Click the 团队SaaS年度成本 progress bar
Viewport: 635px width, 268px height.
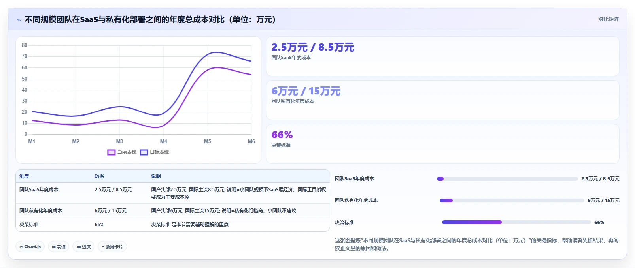(507, 179)
